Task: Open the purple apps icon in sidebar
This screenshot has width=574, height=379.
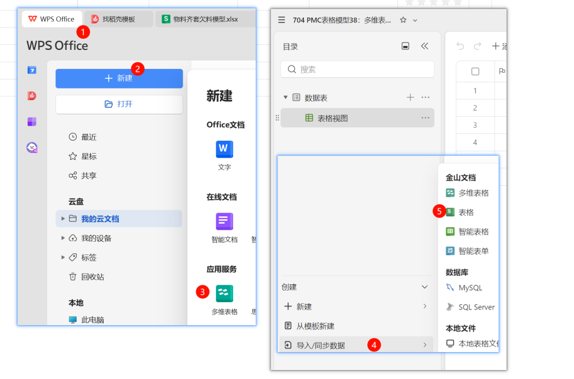Action: point(32,122)
